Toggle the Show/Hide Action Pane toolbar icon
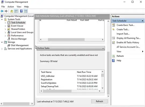Screen dimensions: 145x107 pyautogui.click(x=26, y=11)
